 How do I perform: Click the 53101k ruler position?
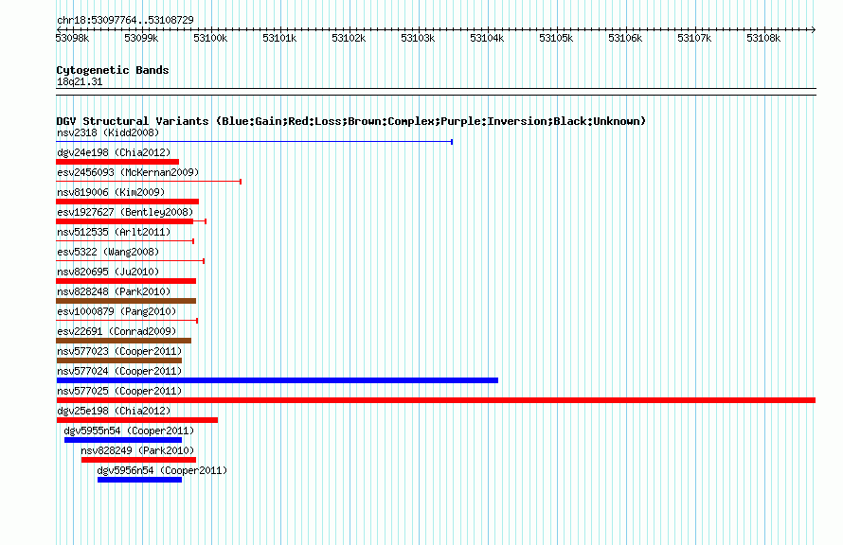click(x=279, y=38)
